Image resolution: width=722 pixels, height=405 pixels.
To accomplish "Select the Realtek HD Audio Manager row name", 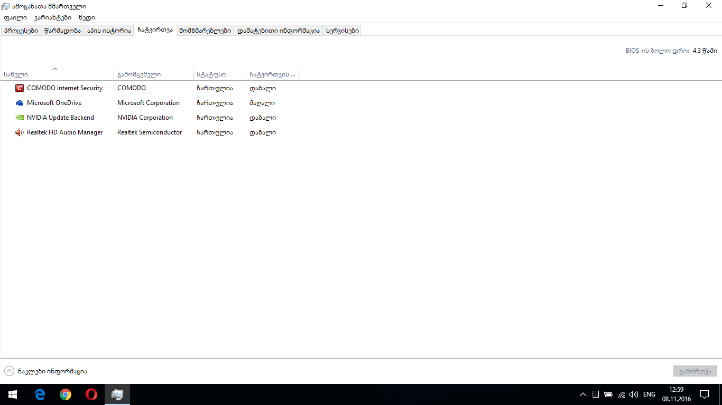I will click(x=64, y=132).
